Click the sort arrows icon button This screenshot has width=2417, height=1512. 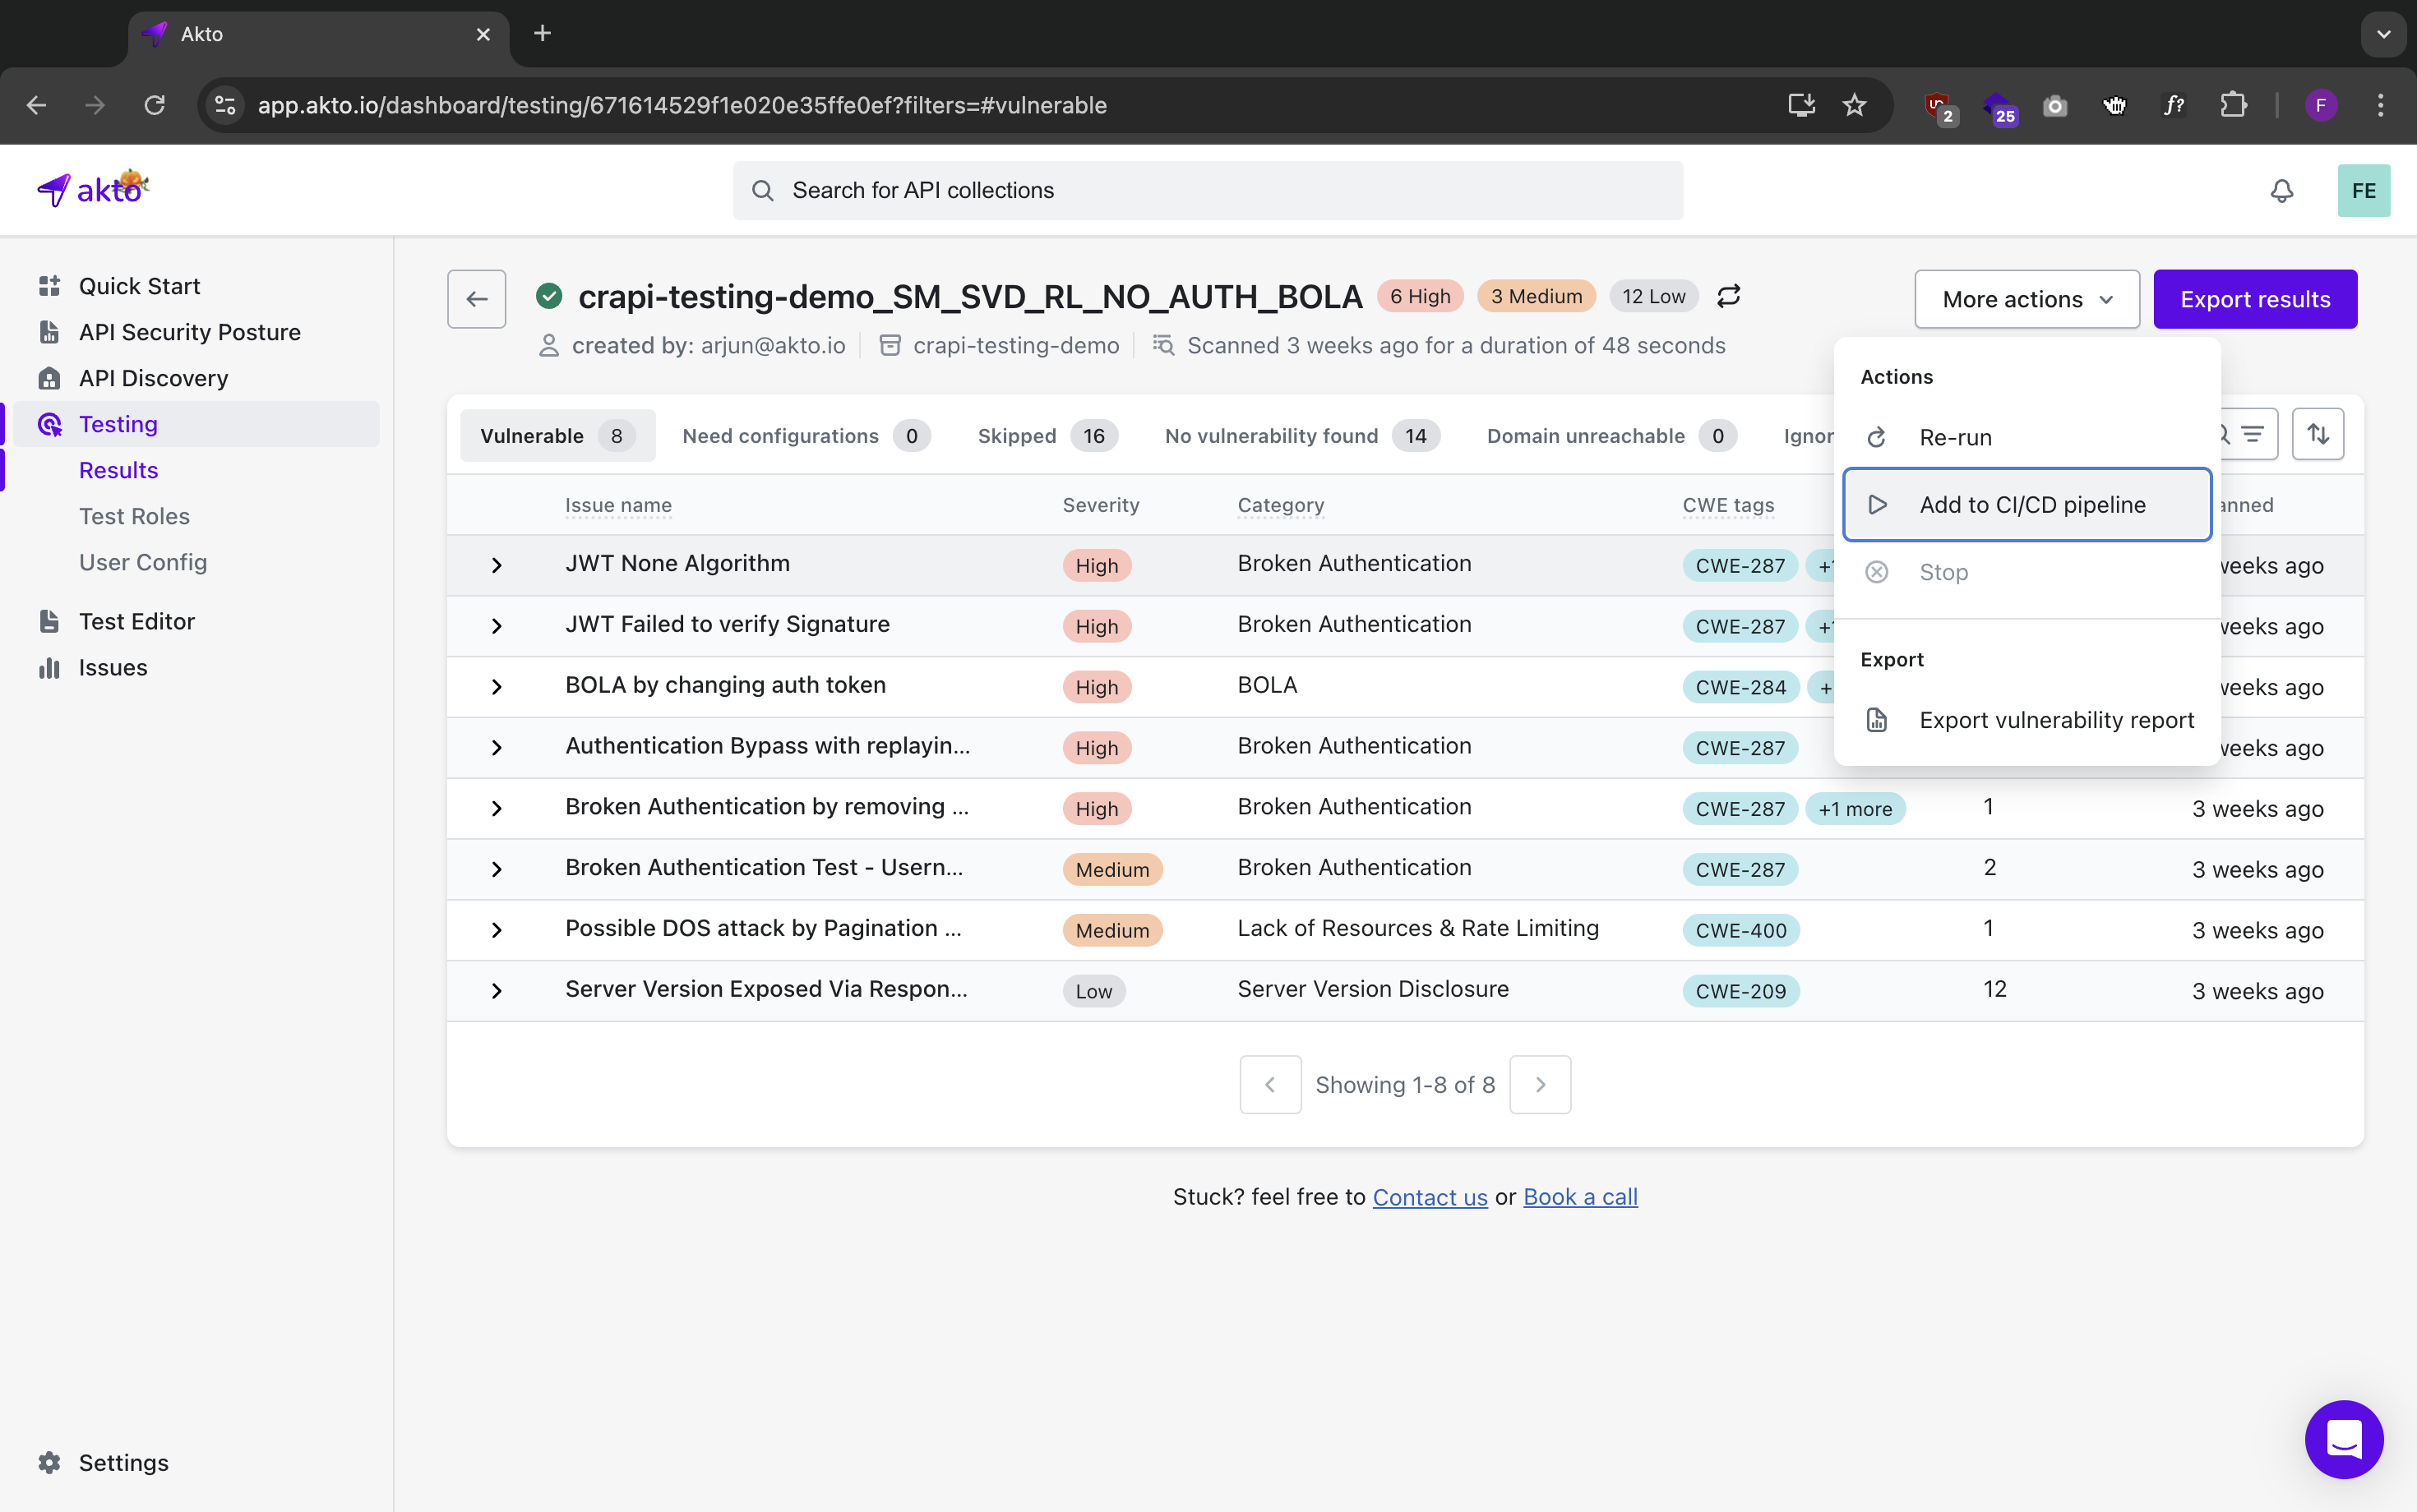click(x=2317, y=434)
